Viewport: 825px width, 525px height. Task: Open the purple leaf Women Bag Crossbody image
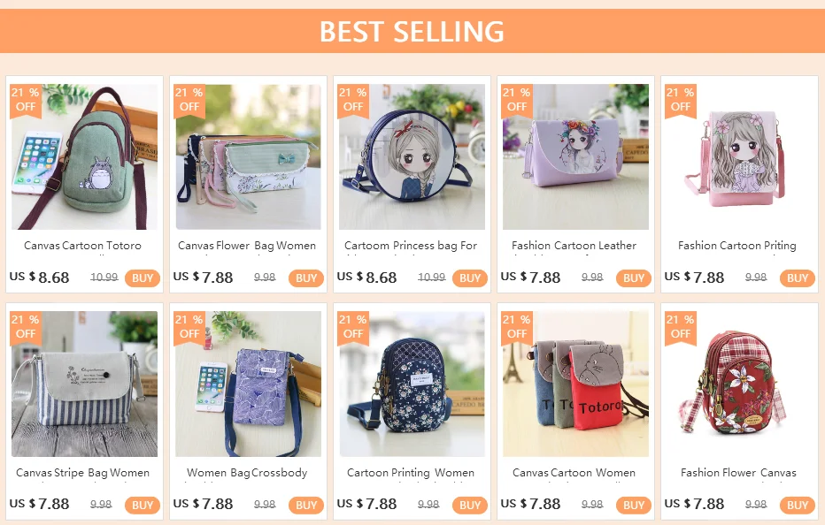click(249, 384)
